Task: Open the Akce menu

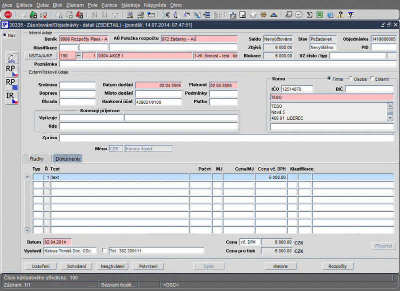Action: pos(7,5)
